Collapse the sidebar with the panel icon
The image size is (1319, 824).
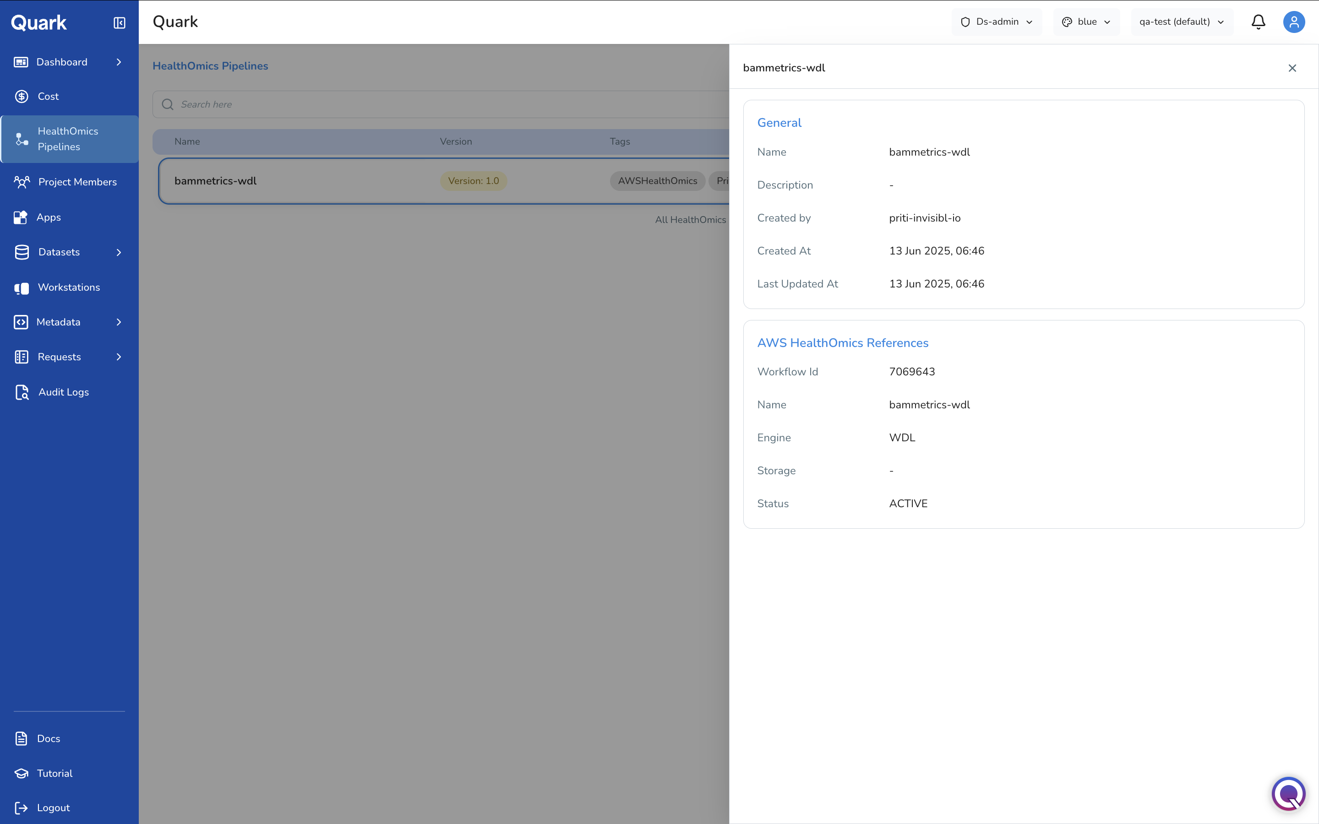pyautogui.click(x=120, y=22)
